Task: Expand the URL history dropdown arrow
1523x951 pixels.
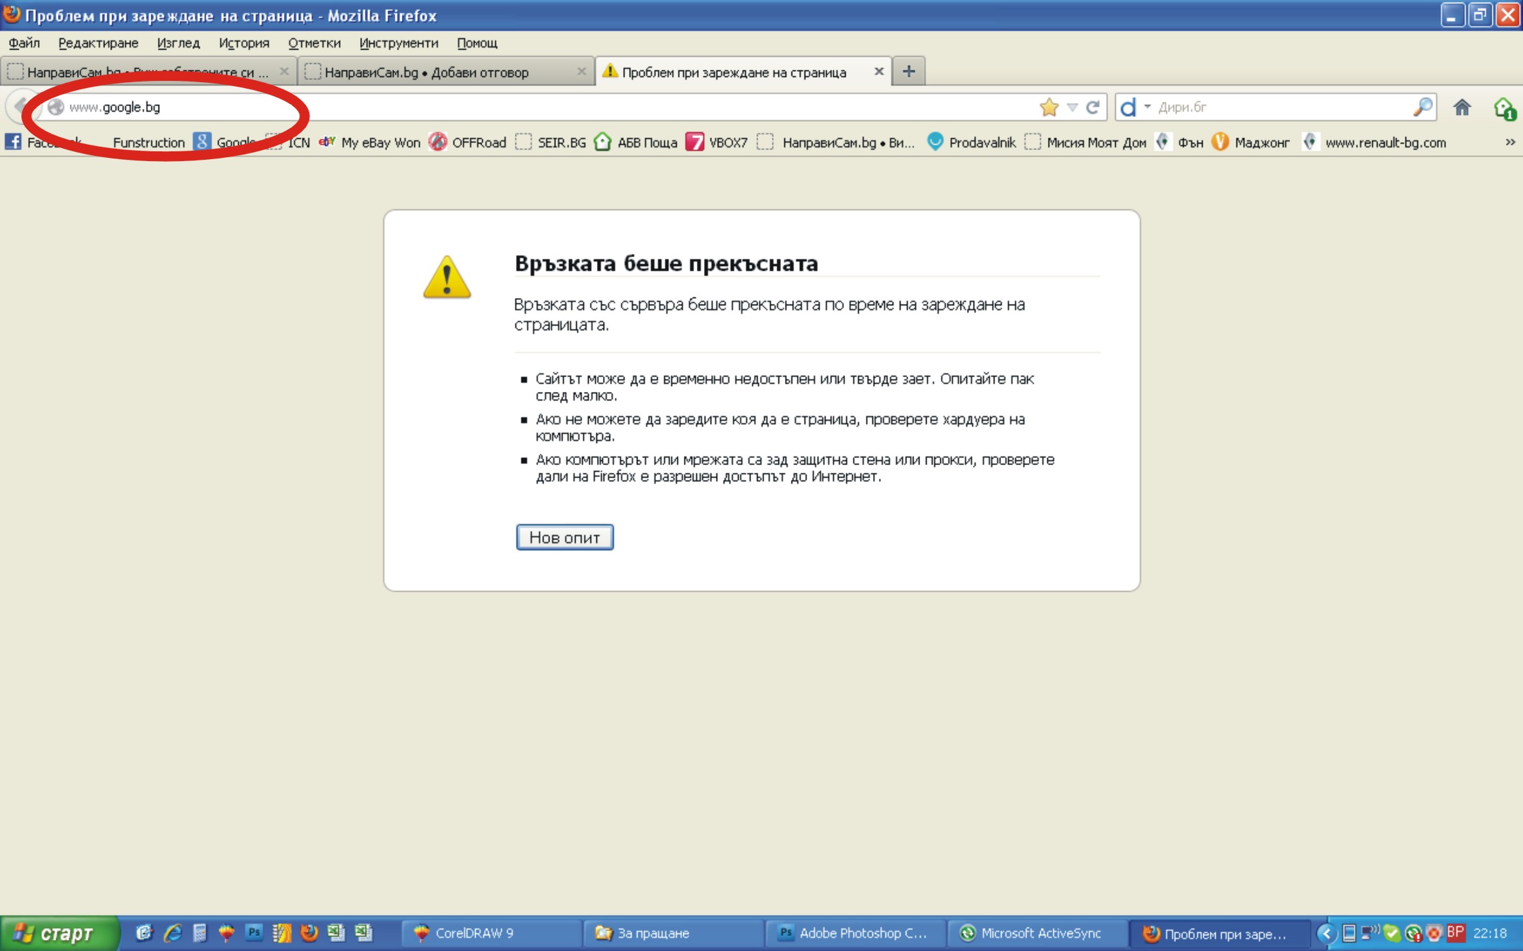Action: click(1072, 108)
